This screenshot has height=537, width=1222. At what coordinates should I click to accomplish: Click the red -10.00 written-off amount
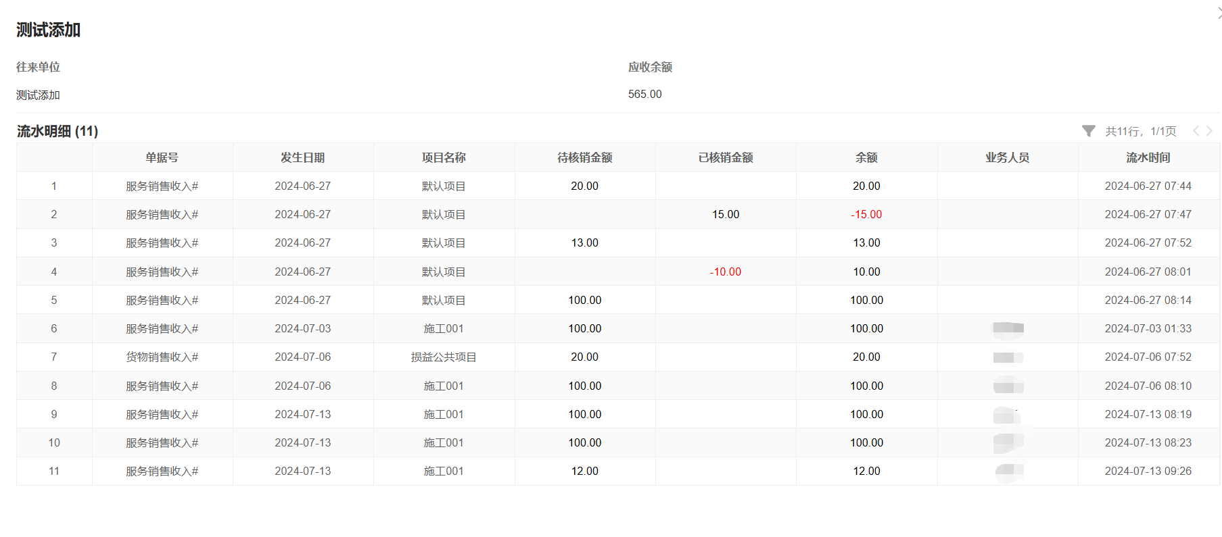[726, 272]
